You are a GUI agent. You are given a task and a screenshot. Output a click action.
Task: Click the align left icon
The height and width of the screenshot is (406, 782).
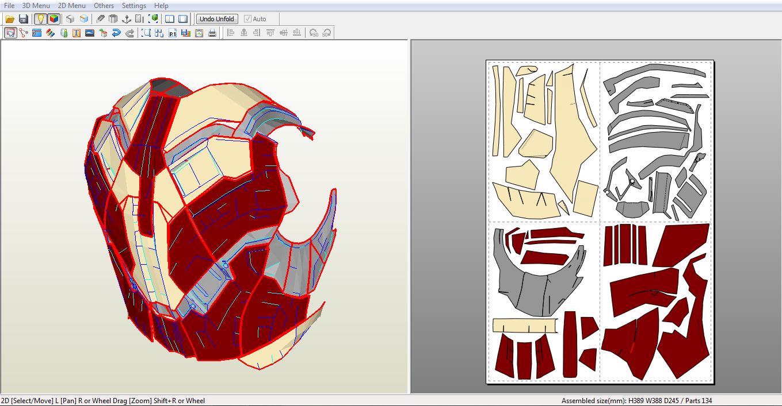[231, 33]
